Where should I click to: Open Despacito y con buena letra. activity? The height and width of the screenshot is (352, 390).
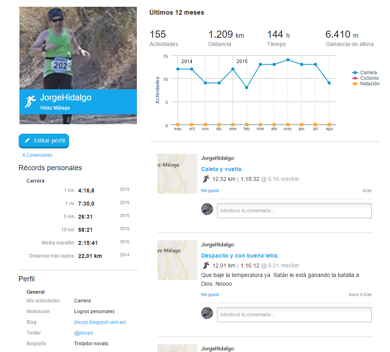tap(240, 256)
